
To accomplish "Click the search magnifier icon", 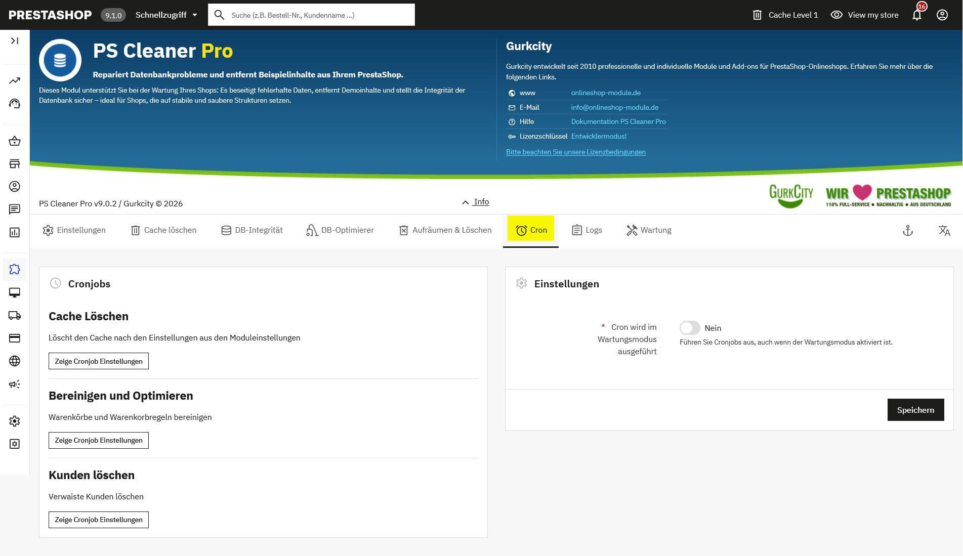I will 219,15.
